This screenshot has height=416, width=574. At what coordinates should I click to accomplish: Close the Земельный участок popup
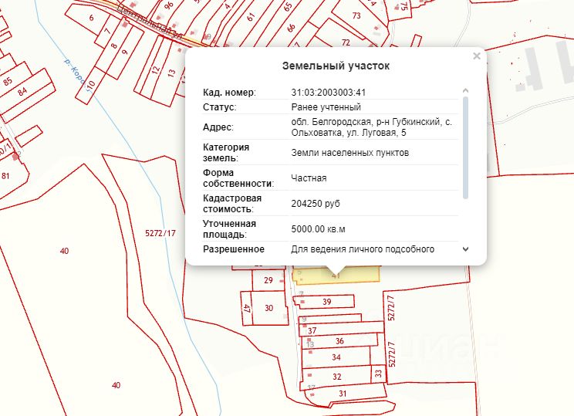(476, 56)
